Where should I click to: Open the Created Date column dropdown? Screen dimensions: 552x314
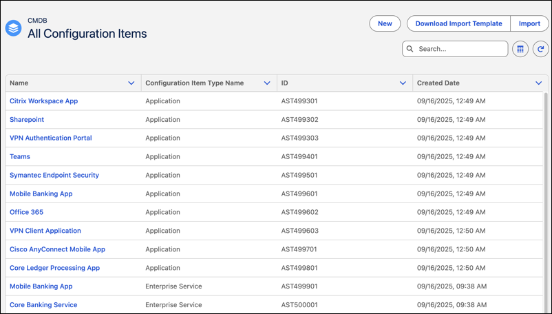(539, 83)
